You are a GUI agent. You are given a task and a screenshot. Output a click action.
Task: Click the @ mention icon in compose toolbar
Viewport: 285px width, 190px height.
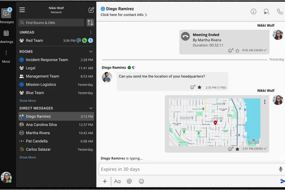(x=129, y=181)
